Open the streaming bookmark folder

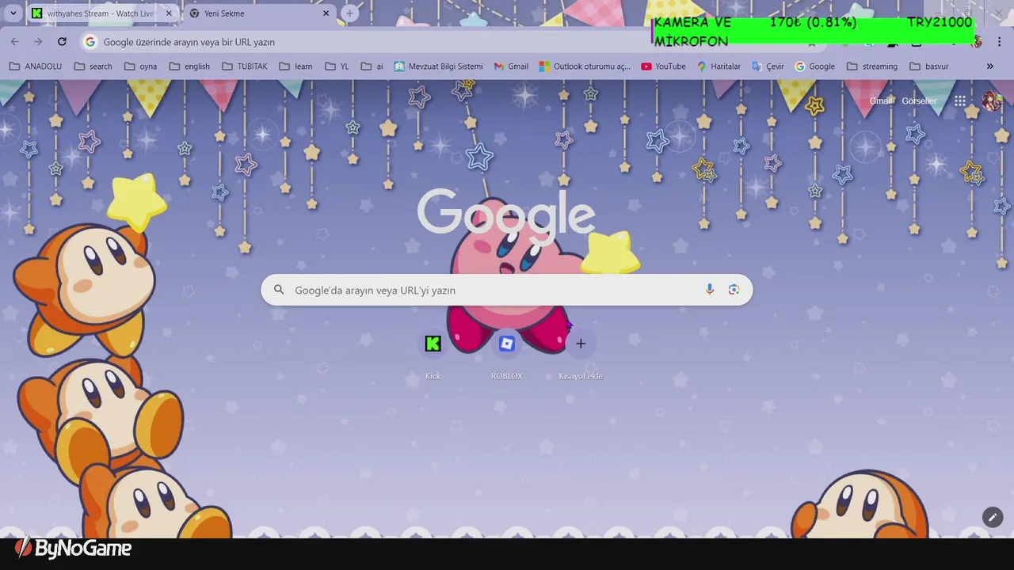[872, 66]
